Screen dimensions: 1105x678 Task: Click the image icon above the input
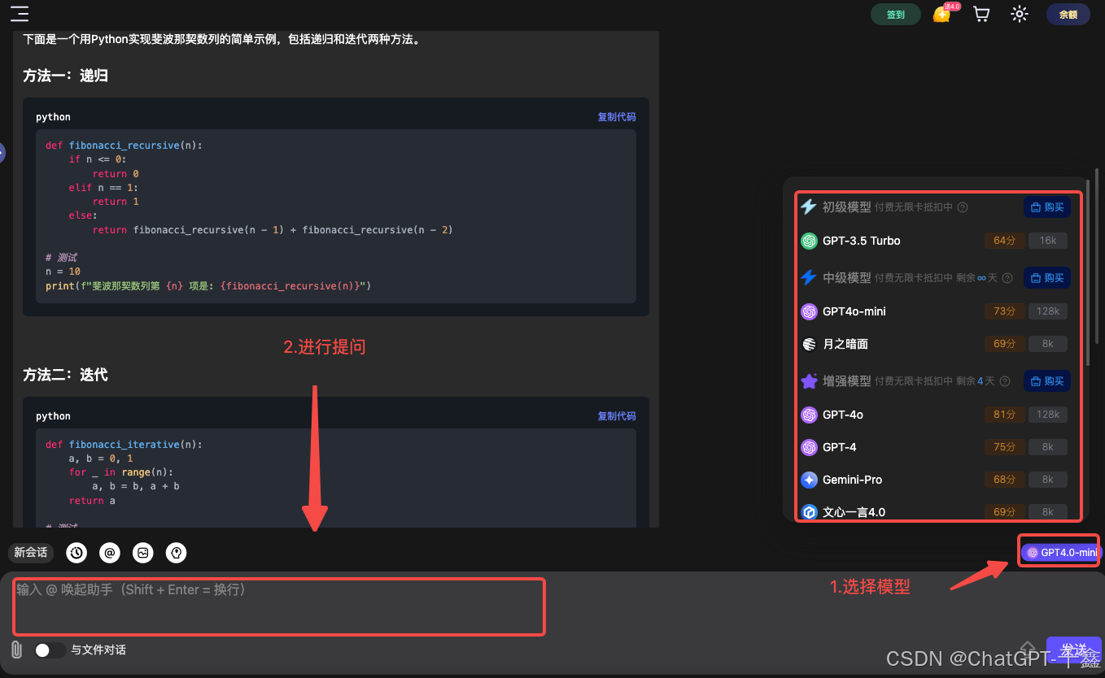pyautogui.click(x=143, y=553)
